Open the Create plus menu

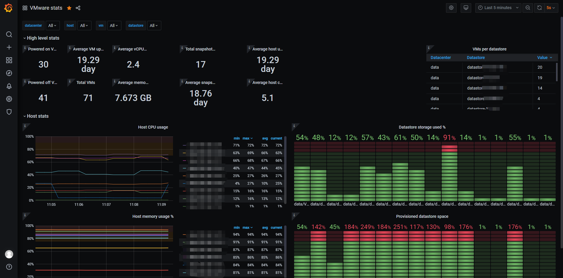9,47
